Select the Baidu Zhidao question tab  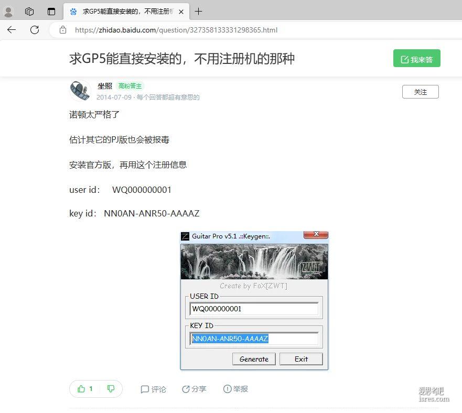(x=127, y=12)
